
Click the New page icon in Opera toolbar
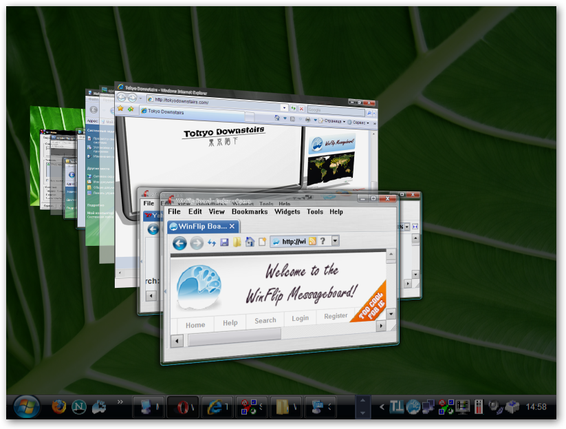point(262,242)
